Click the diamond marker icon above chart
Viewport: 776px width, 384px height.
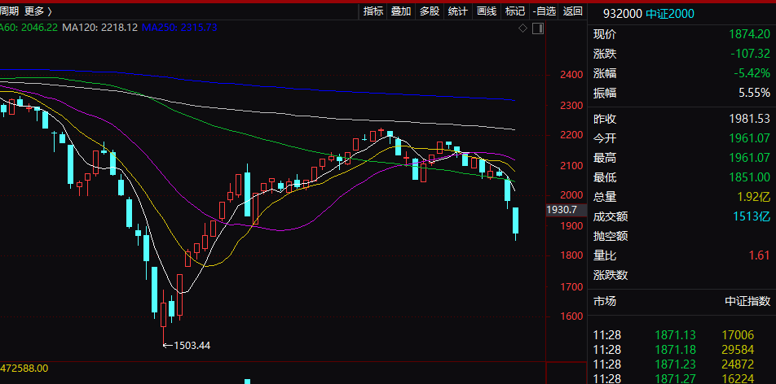tap(523, 28)
